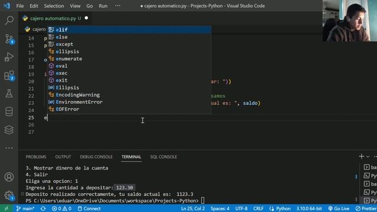Choose the EnvironmentError suggestion
377x212 pixels.
(x=129, y=102)
